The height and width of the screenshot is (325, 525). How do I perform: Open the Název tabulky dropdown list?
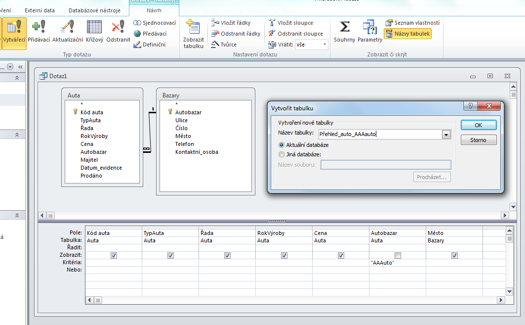pos(446,135)
